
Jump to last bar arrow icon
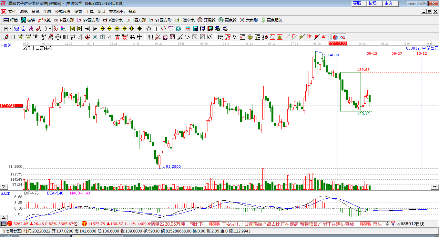tap(80, 28)
